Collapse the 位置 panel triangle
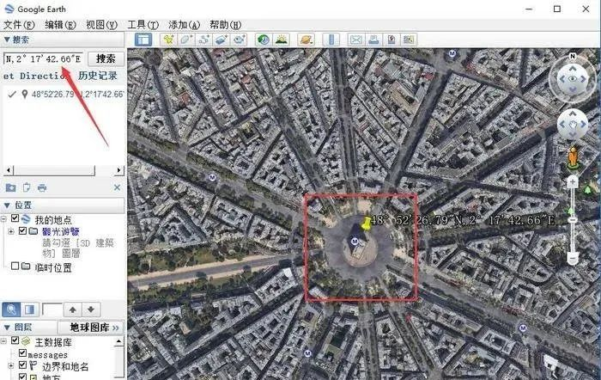This screenshot has width=601, height=380. [7, 205]
